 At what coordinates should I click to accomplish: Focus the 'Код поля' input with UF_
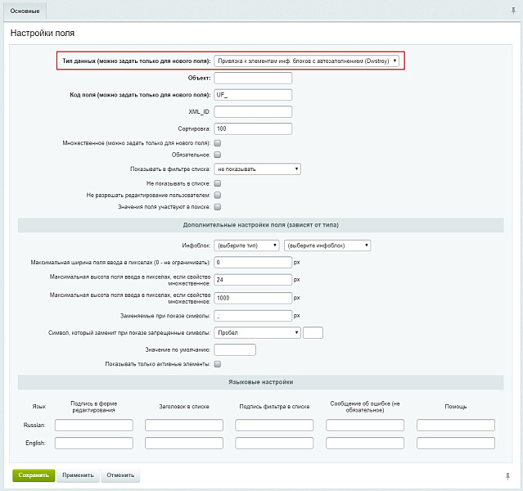pos(253,95)
